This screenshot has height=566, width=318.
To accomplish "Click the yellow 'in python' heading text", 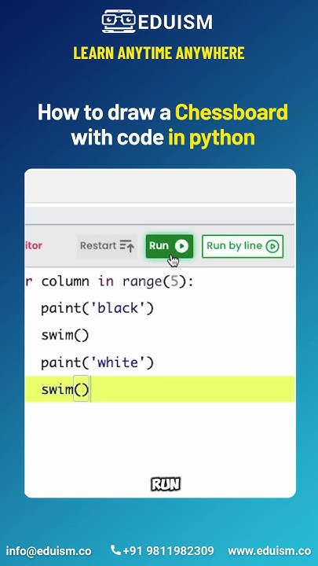I will click(x=212, y=138).
